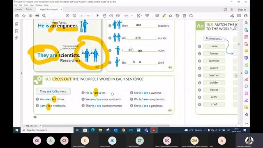
Task: Open the 125% zoom level dropdown
Action: [x=132, y=16]
